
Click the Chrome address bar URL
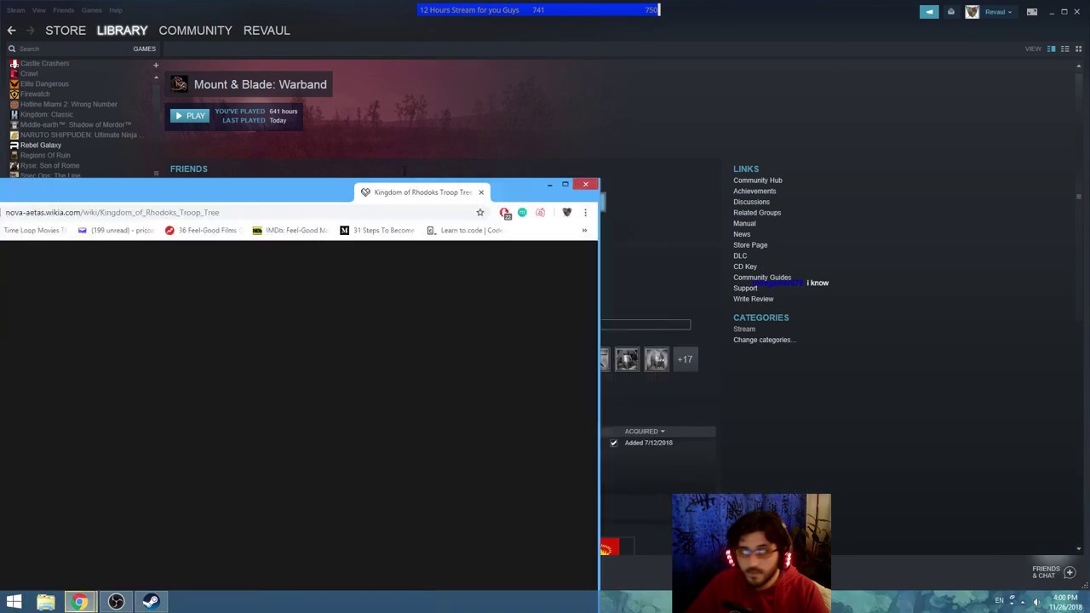pos(112,213)
